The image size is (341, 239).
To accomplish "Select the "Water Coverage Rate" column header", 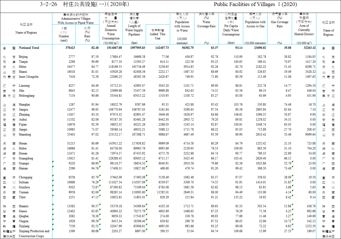I will click(206, 24).
